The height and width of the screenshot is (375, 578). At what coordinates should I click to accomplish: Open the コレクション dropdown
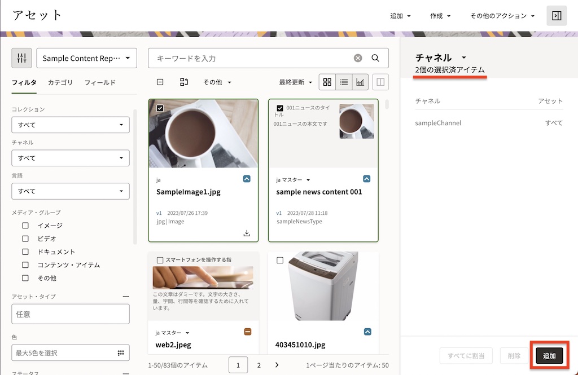(x=71, y=125)
